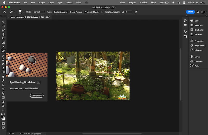Open Wi-Fi status menu
The height and width of the screenshot is (135, 208).
click(x=173, y=3)
